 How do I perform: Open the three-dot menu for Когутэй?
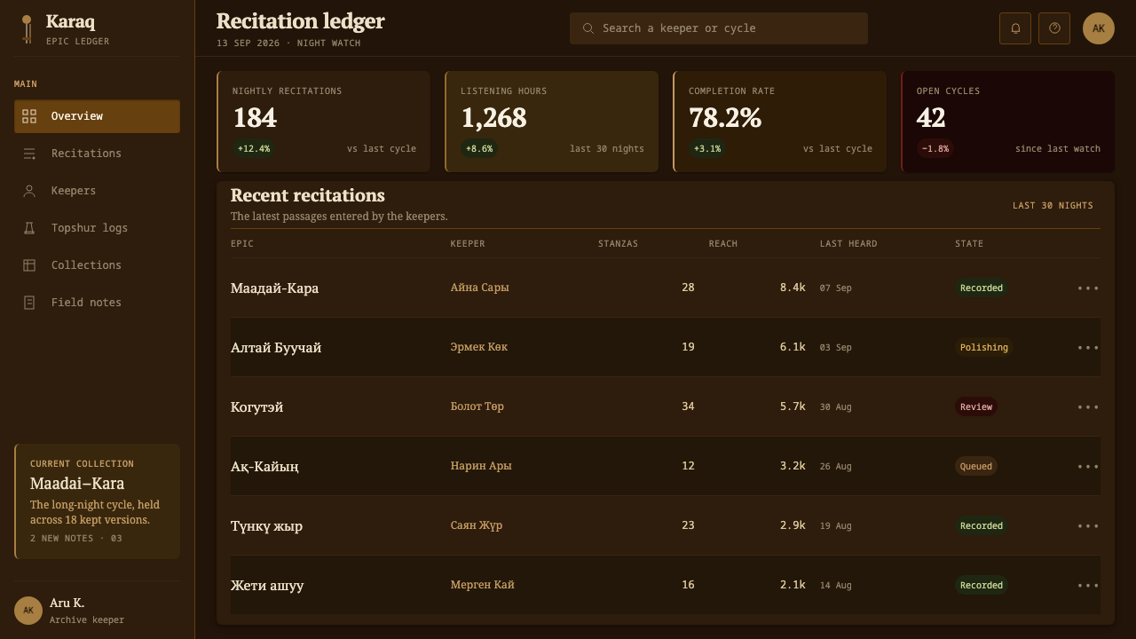(1088, 406)
